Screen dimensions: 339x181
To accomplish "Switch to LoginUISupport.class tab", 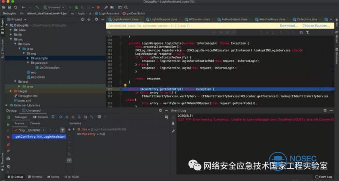I will pos(163,19).
